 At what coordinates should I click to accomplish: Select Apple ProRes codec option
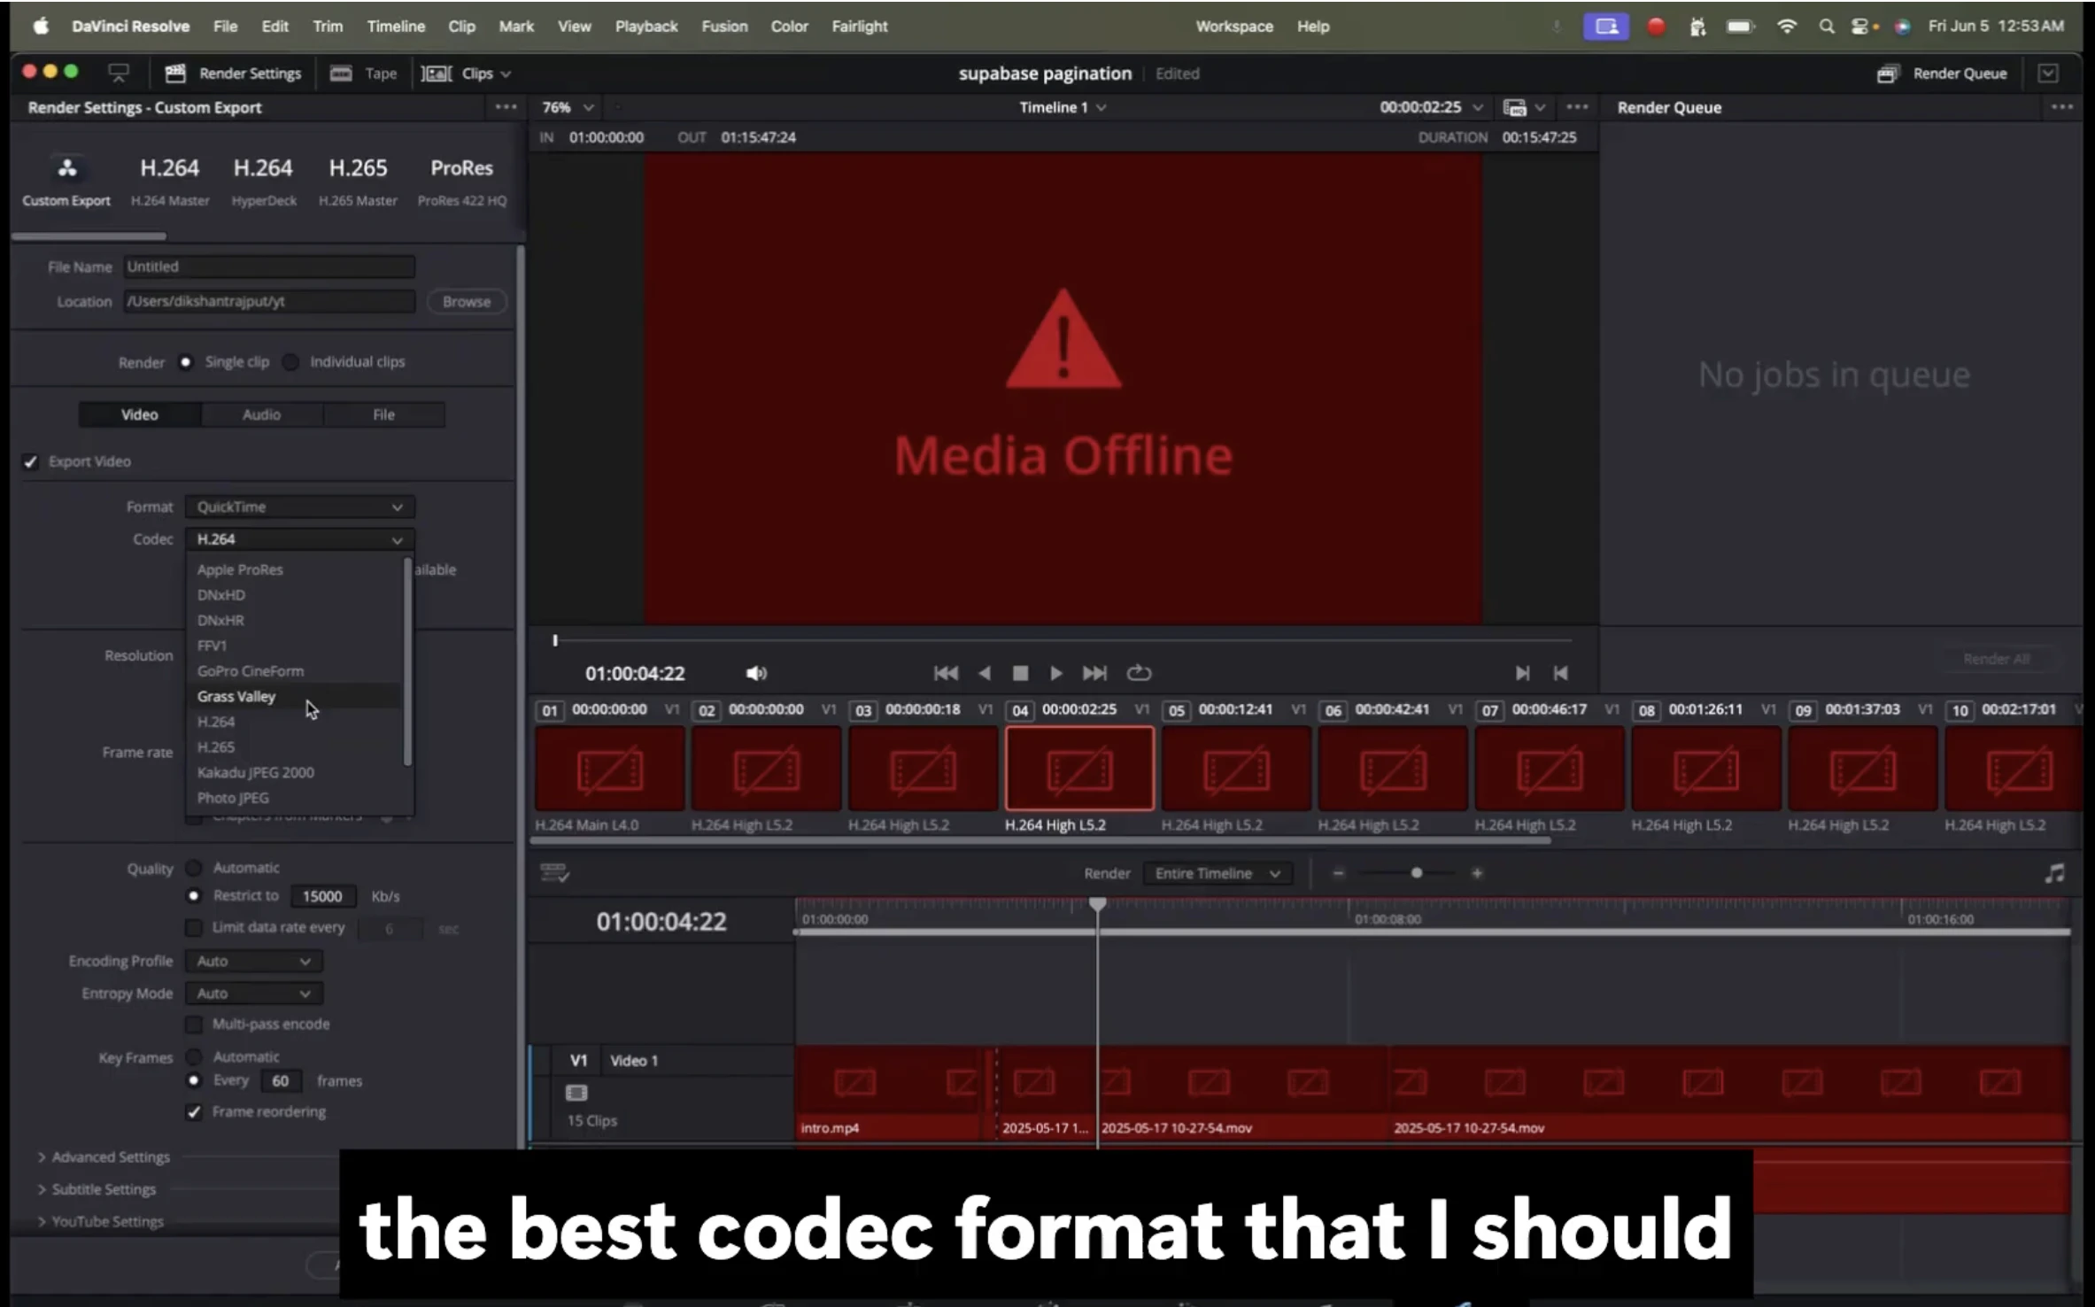294,570
